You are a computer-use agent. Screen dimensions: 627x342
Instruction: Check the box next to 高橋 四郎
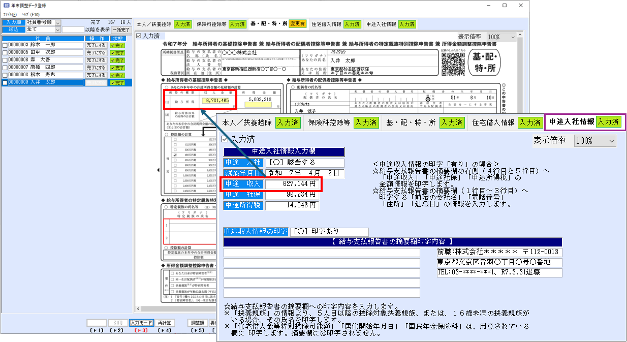[5, 68]
